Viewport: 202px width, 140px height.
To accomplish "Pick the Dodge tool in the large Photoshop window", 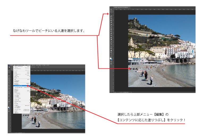I will 111,40.
